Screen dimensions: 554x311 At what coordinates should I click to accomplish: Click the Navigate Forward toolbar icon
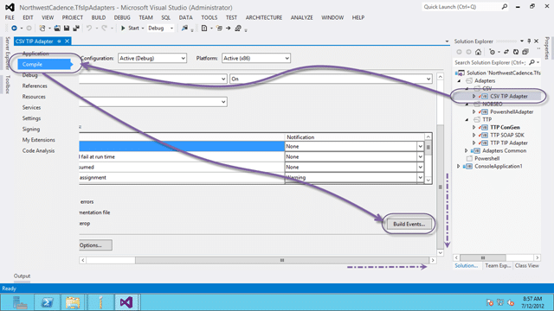point(29,29)
